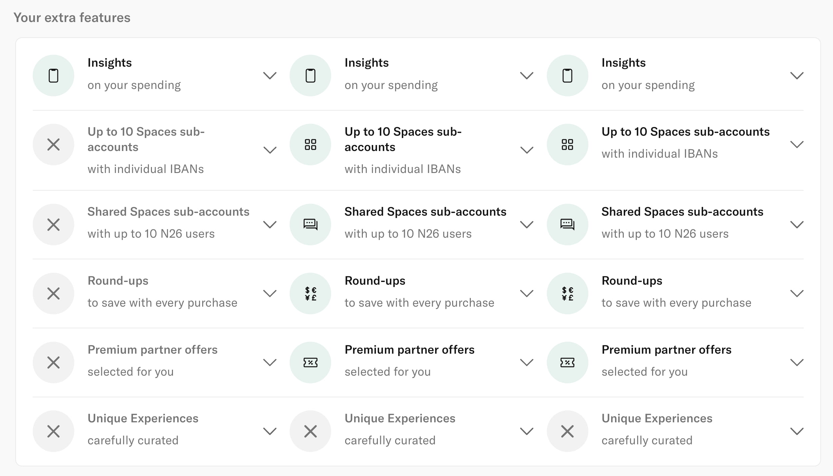Click the X icon beside first-column Shared Spaces
The height and width of the screenshot is (476, 833).
(53, 225)
